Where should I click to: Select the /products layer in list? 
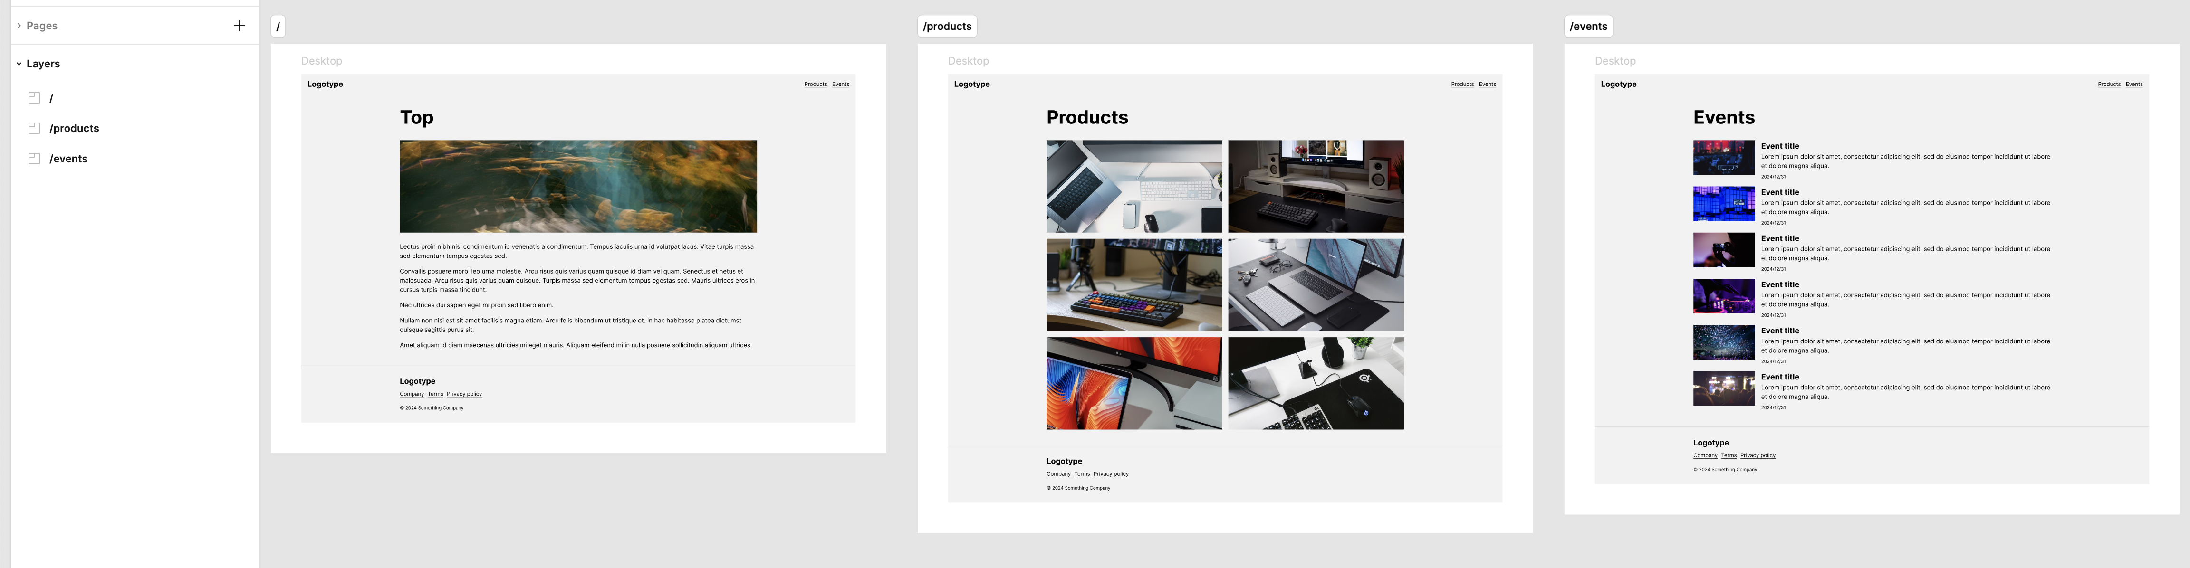[x=74, y=128]
